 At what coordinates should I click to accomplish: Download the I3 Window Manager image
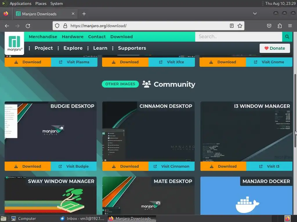(223, 166)
